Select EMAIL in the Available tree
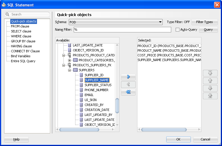This screenshot has height=146, width=222. pyautogui.click(x=89, y=95)
